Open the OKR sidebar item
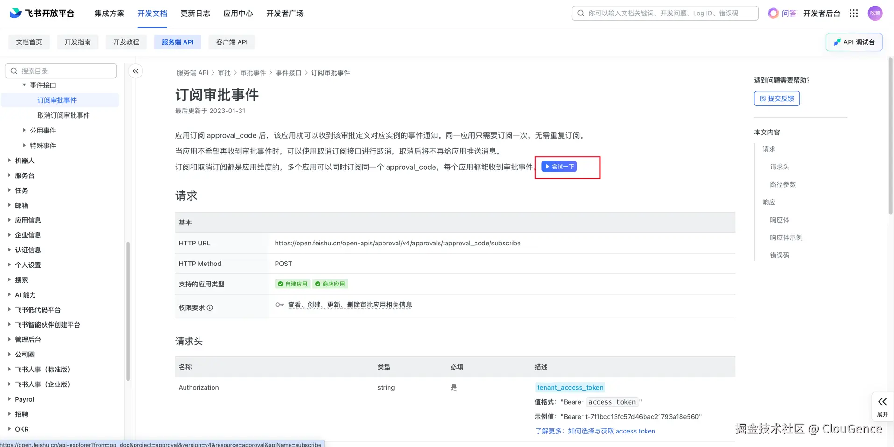The image size is (894, 447). 21,429
